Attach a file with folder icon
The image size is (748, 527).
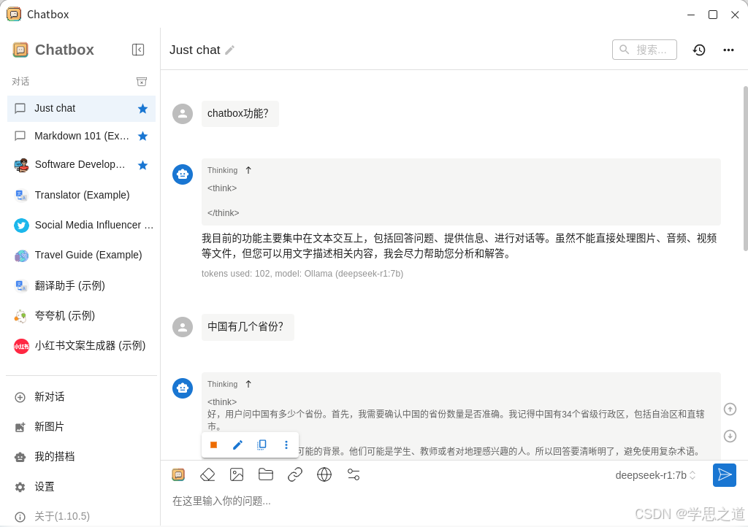pos(266,474)
